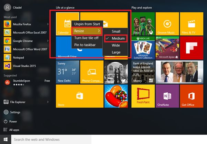Click the Search the web and Windows box
Screen dimensions: 207x144
pyautogui.click(x=51, y=140)
